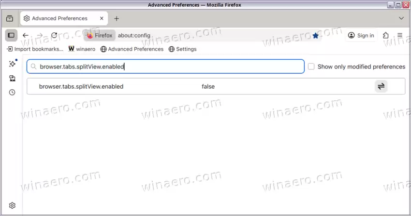Open the AI chatbot sidebar icon
Viewport: 411px width, 216px height.
(x=13, y=64)
